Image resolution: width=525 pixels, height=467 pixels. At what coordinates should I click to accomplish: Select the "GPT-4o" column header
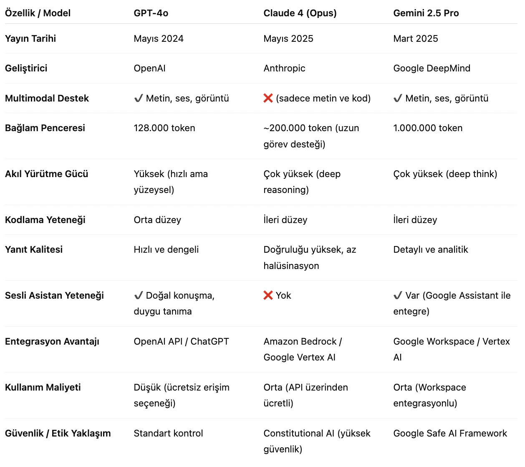[x=151, y=13]
